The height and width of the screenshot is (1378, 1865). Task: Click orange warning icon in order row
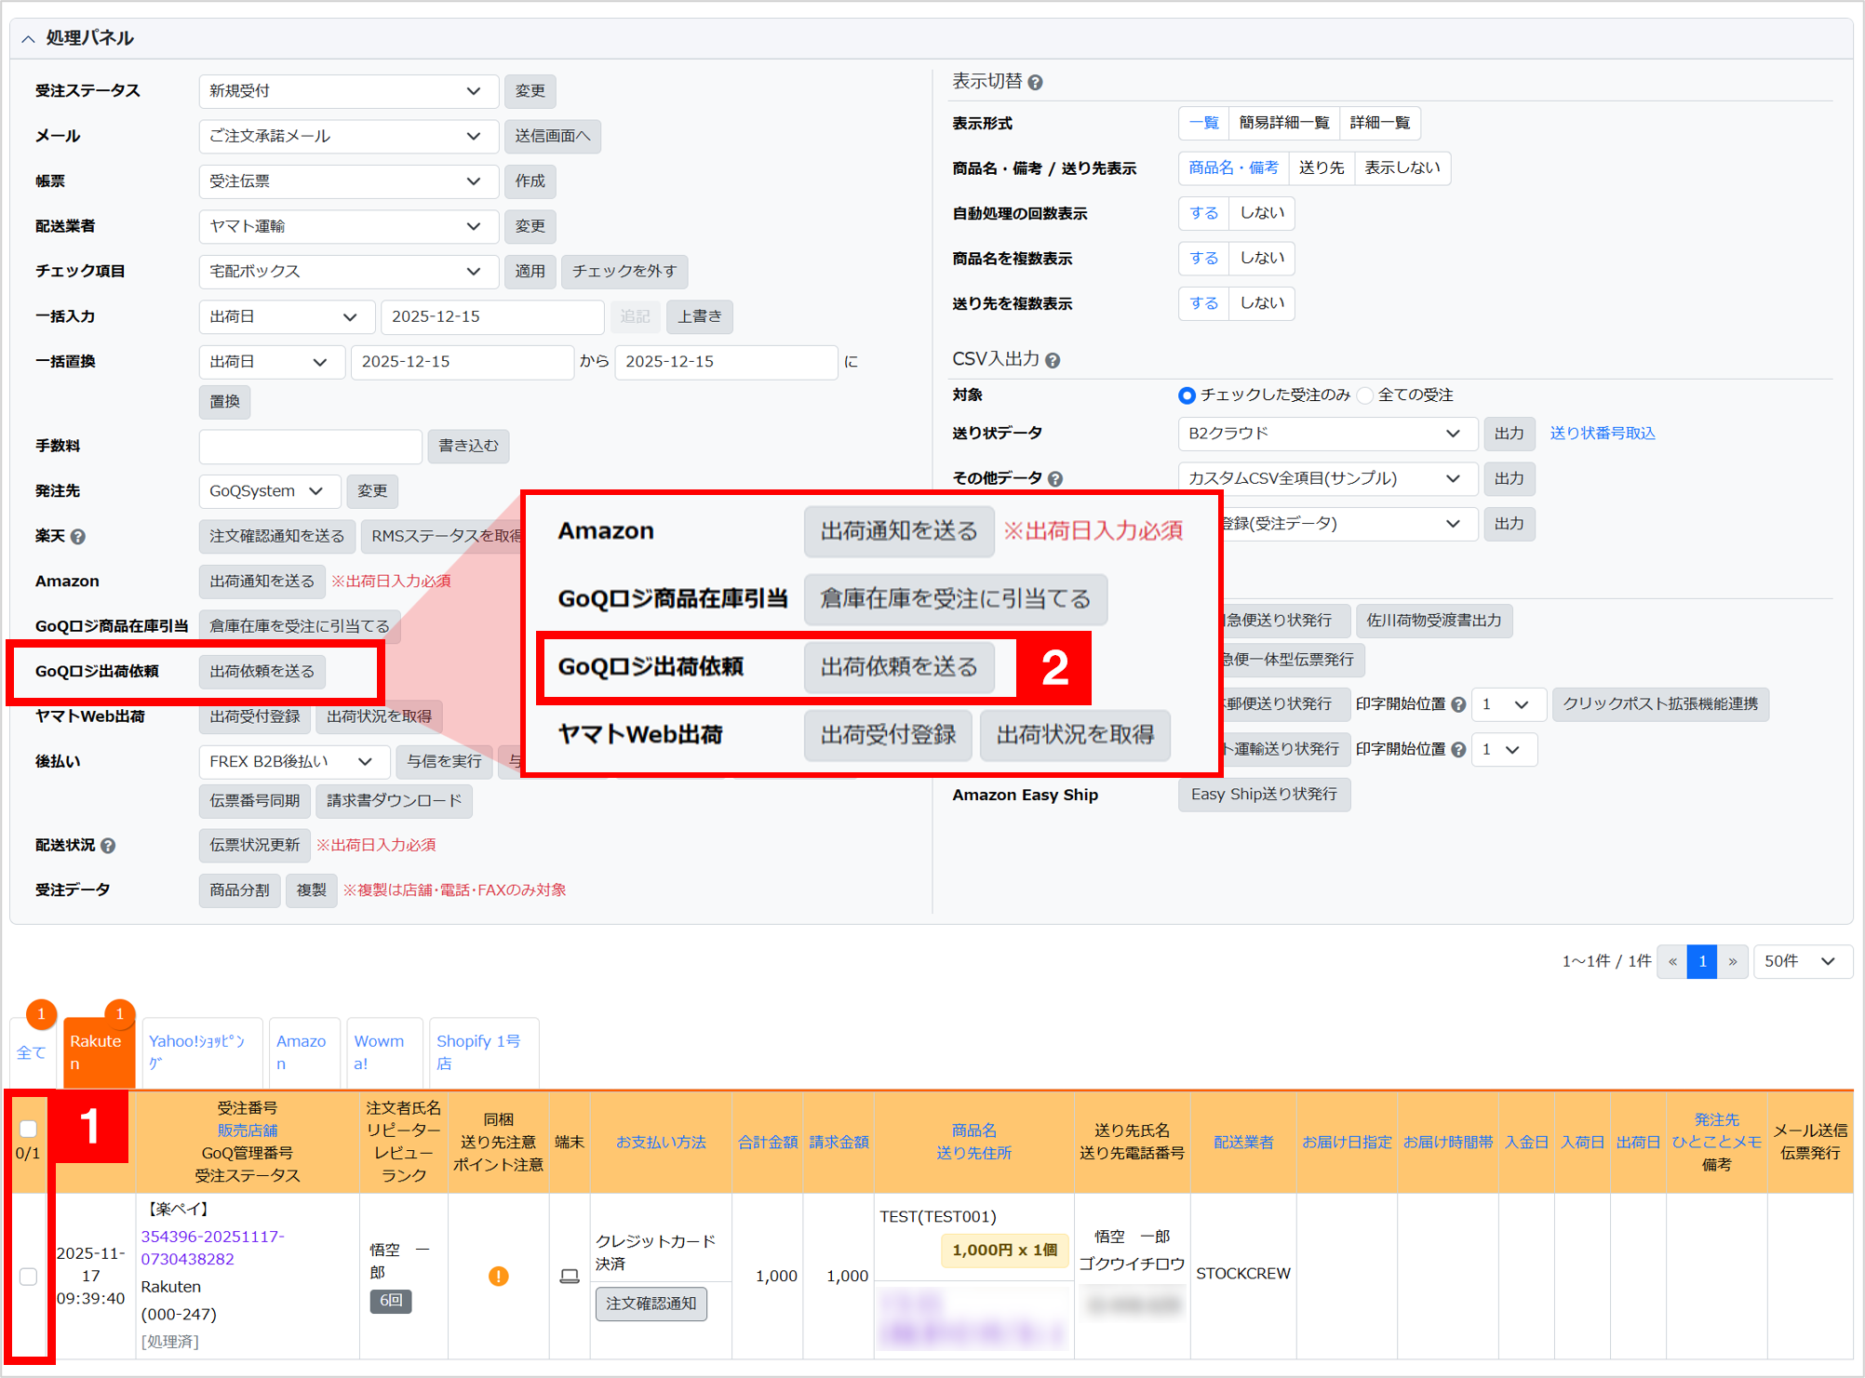[x=499, y=1276]
